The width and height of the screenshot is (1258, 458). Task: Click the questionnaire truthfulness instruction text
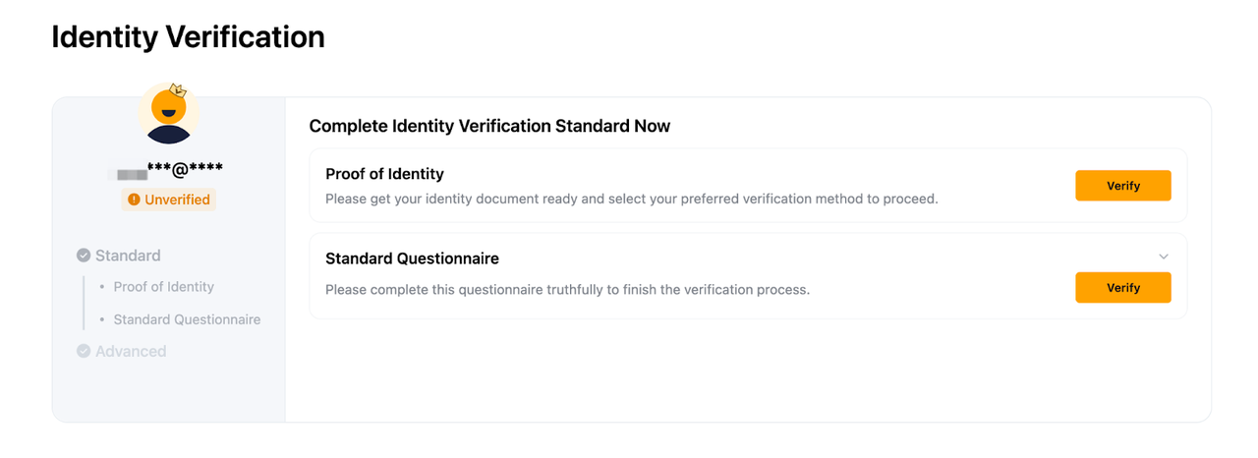(x=567, y=290)
